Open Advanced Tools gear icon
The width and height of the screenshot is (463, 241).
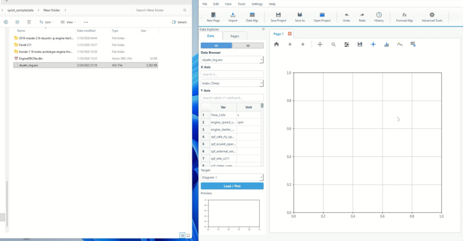(x=432, y=17)
